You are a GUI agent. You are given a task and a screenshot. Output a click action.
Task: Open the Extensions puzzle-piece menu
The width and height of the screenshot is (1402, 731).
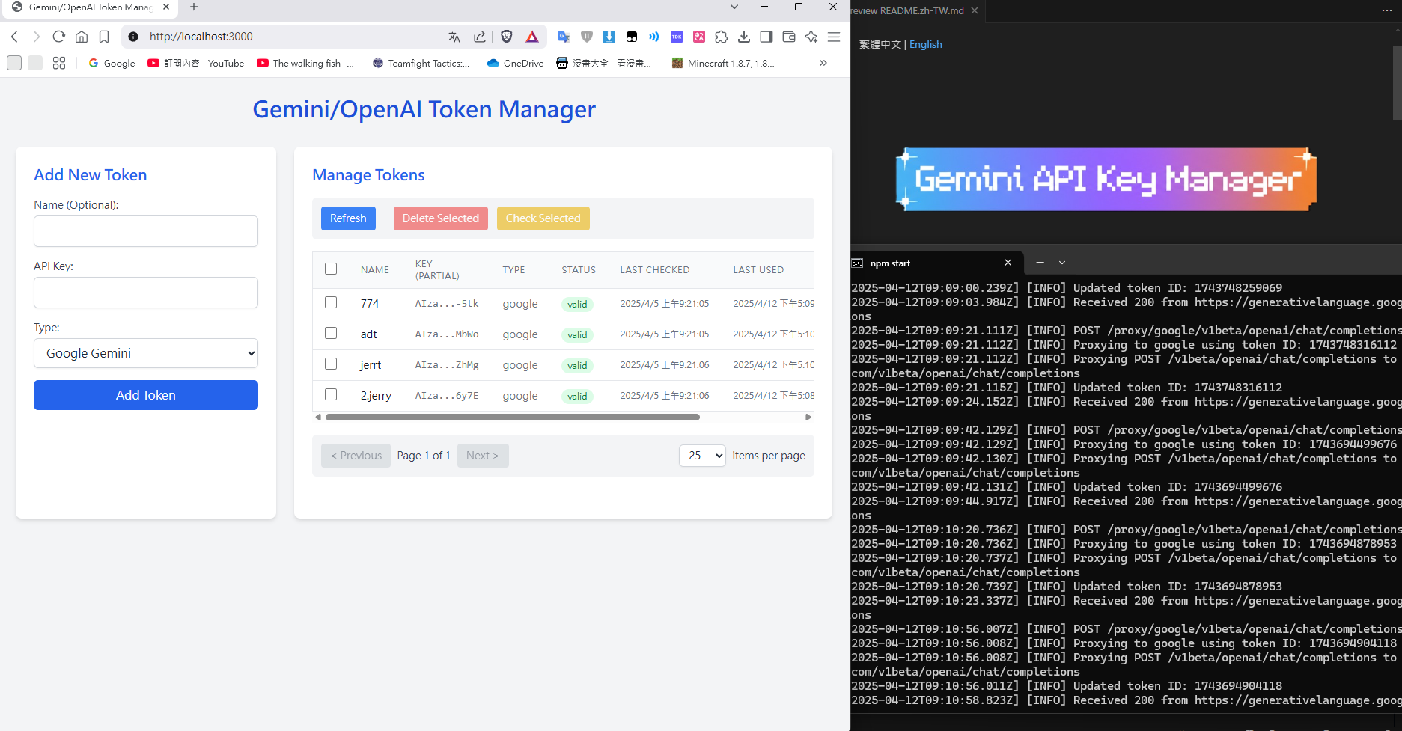721,36
